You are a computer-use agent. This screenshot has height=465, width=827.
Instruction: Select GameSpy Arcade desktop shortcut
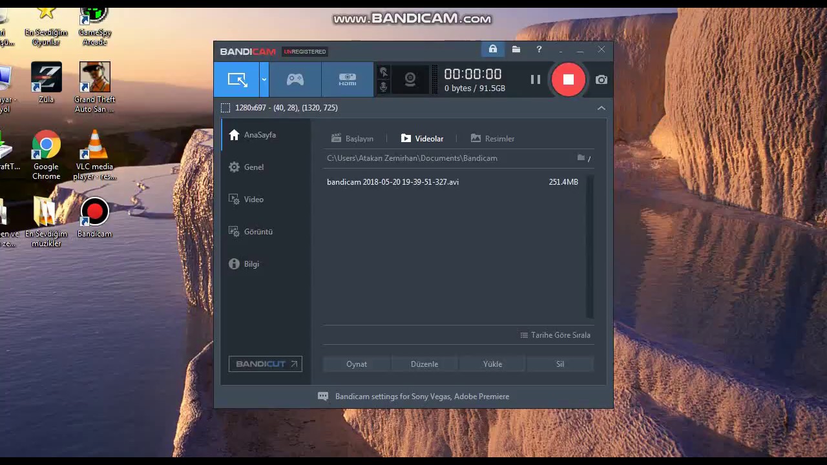[x=94, y=26]
